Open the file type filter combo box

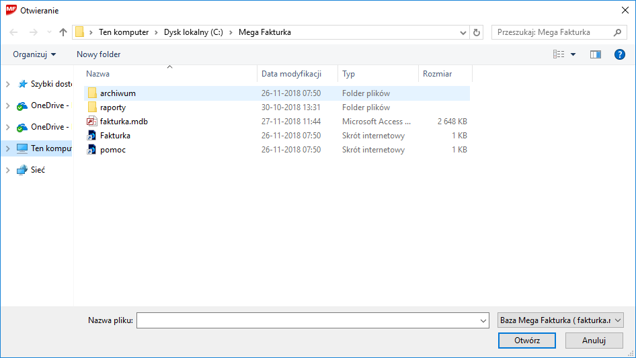tap(561, 320)
